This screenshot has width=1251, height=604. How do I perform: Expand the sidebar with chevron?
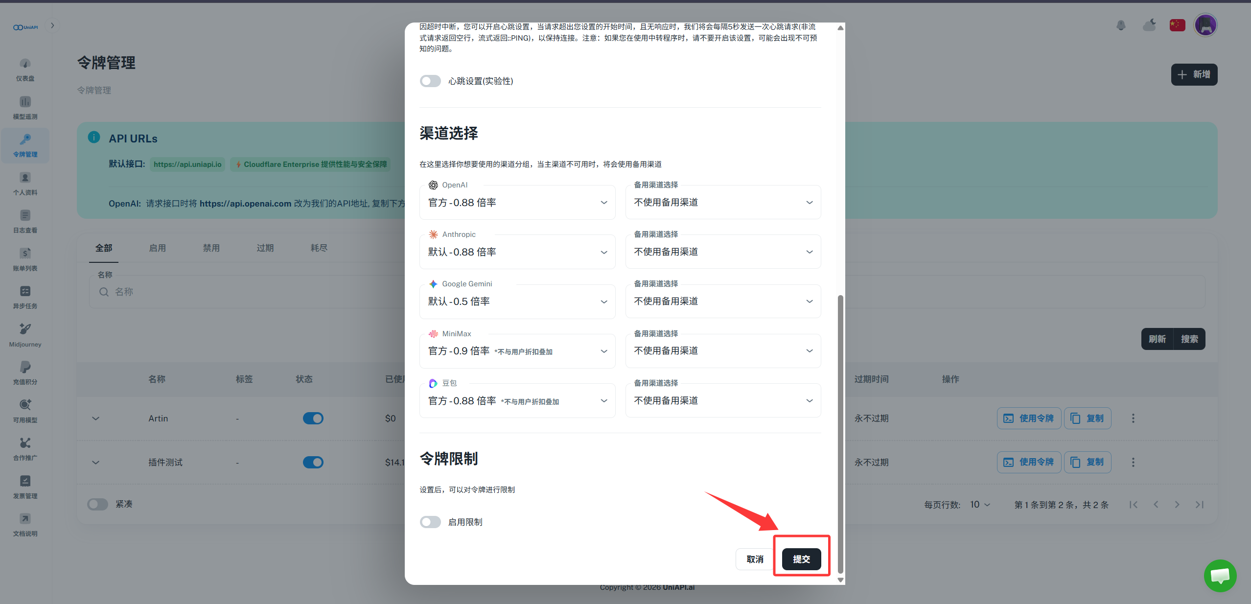pyautogui.click(x=52, y=25)
